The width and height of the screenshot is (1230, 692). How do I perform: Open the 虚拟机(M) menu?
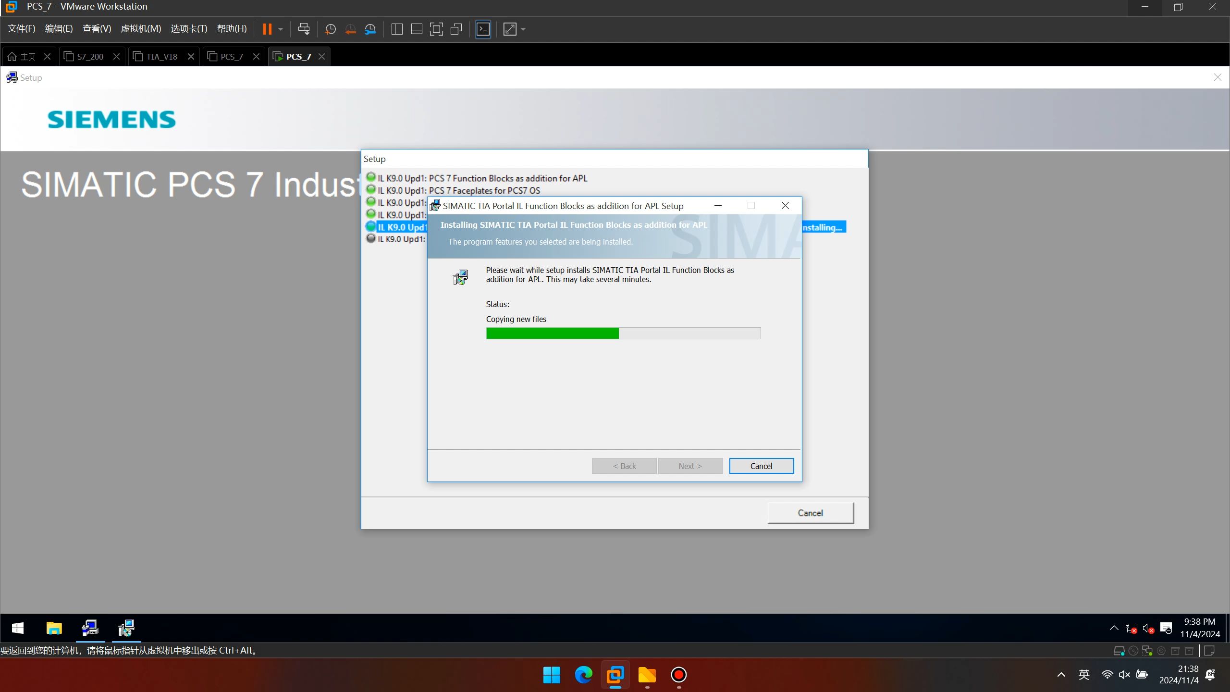(141, 29)
